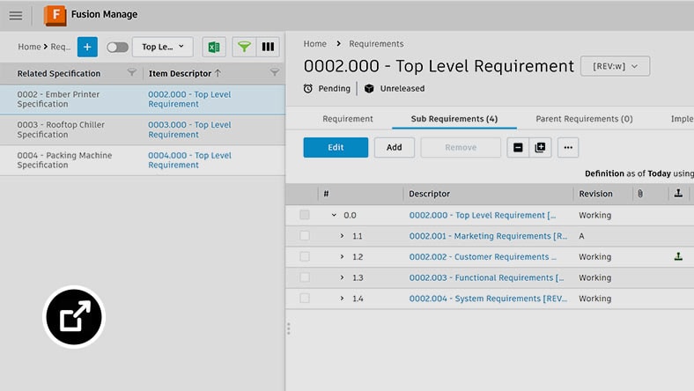The image size is (694, 391).
Task: Click the blue Edit button
Action: (336, 148)
